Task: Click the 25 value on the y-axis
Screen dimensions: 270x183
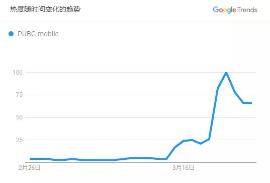Action: [19, 140]
